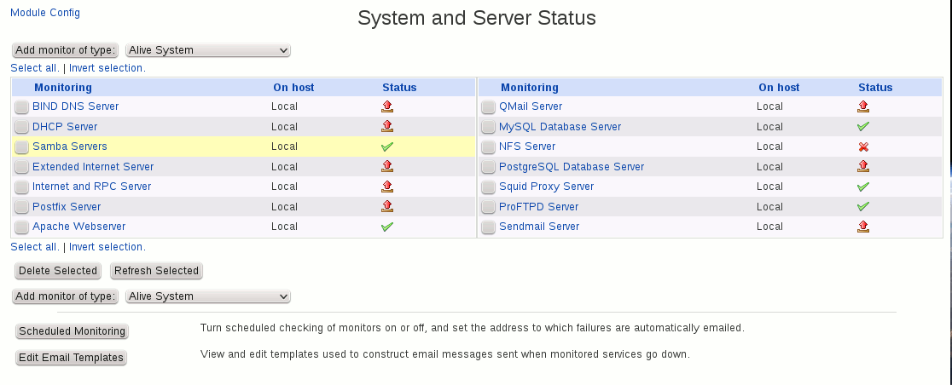
Task: Click the red X status for NFS Server
Action: point(863,147)
